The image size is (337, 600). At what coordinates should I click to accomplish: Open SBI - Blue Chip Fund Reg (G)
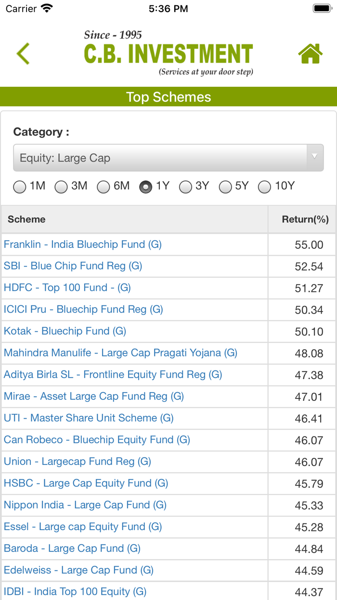point(72,266)
